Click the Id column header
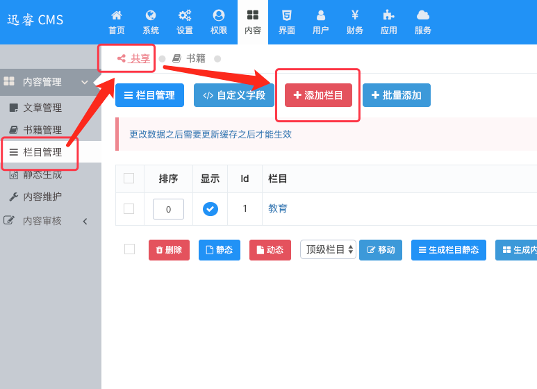Image resolution: width=537 pixels, height=389 pixels. (x=245, y=179)
